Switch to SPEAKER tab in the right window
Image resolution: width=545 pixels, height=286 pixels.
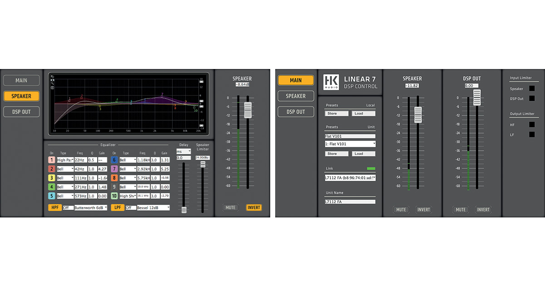pos(296,96)
